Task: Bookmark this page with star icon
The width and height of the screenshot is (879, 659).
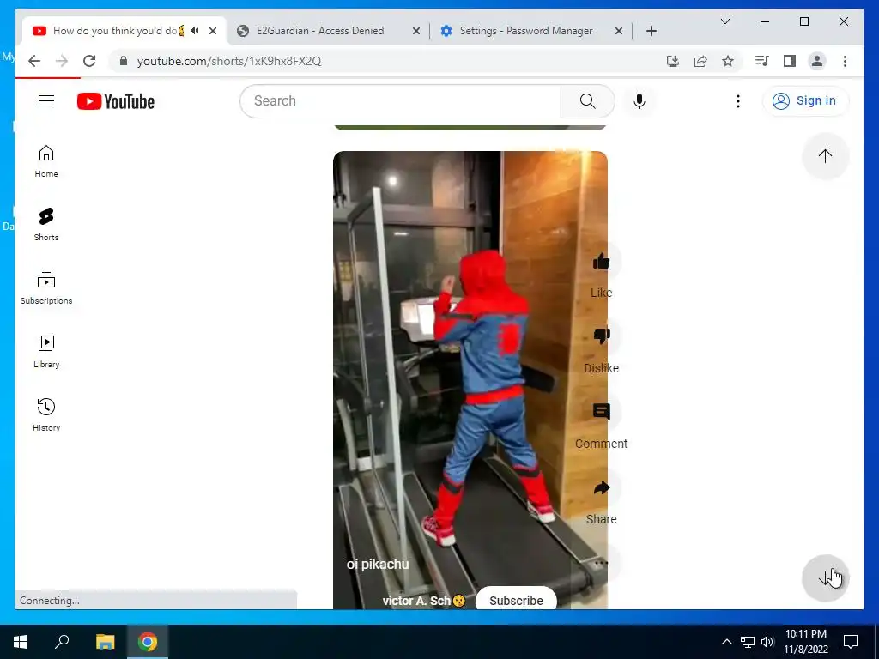Action: [x=728, y=61]
